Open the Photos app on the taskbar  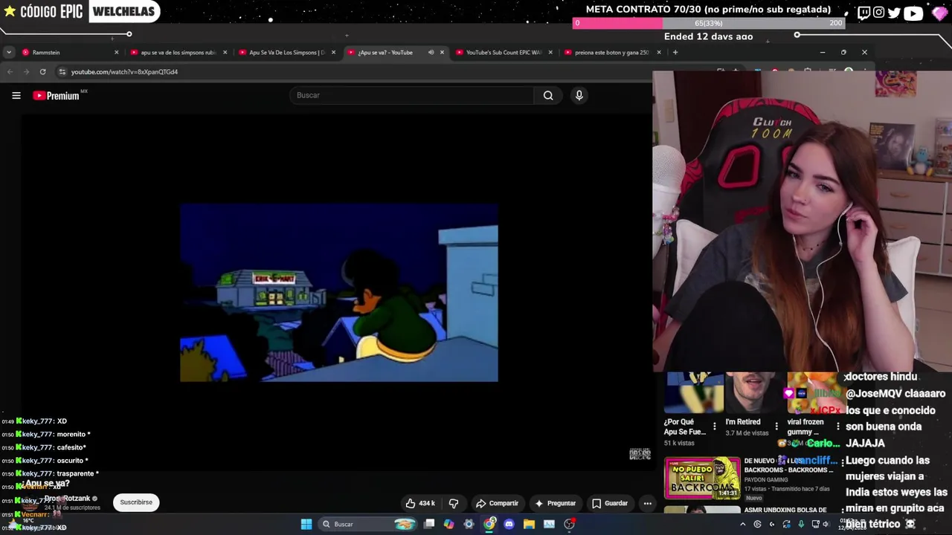(549, 524)
